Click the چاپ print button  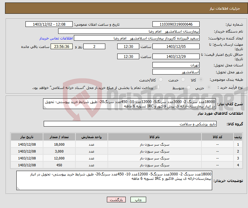click(138, 200)
